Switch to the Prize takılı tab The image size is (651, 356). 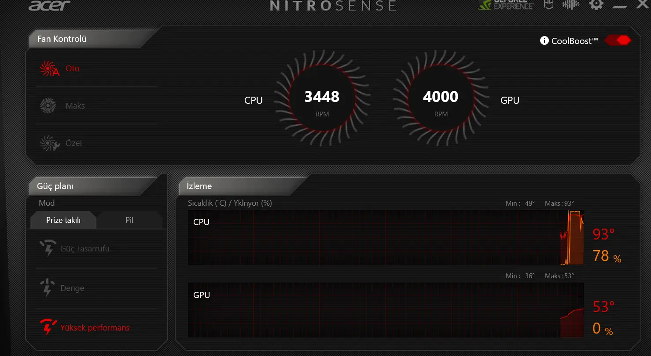click(x=63, y=220)
